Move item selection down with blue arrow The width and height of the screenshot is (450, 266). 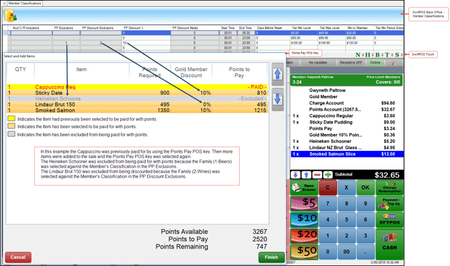(x=277, y=99)
